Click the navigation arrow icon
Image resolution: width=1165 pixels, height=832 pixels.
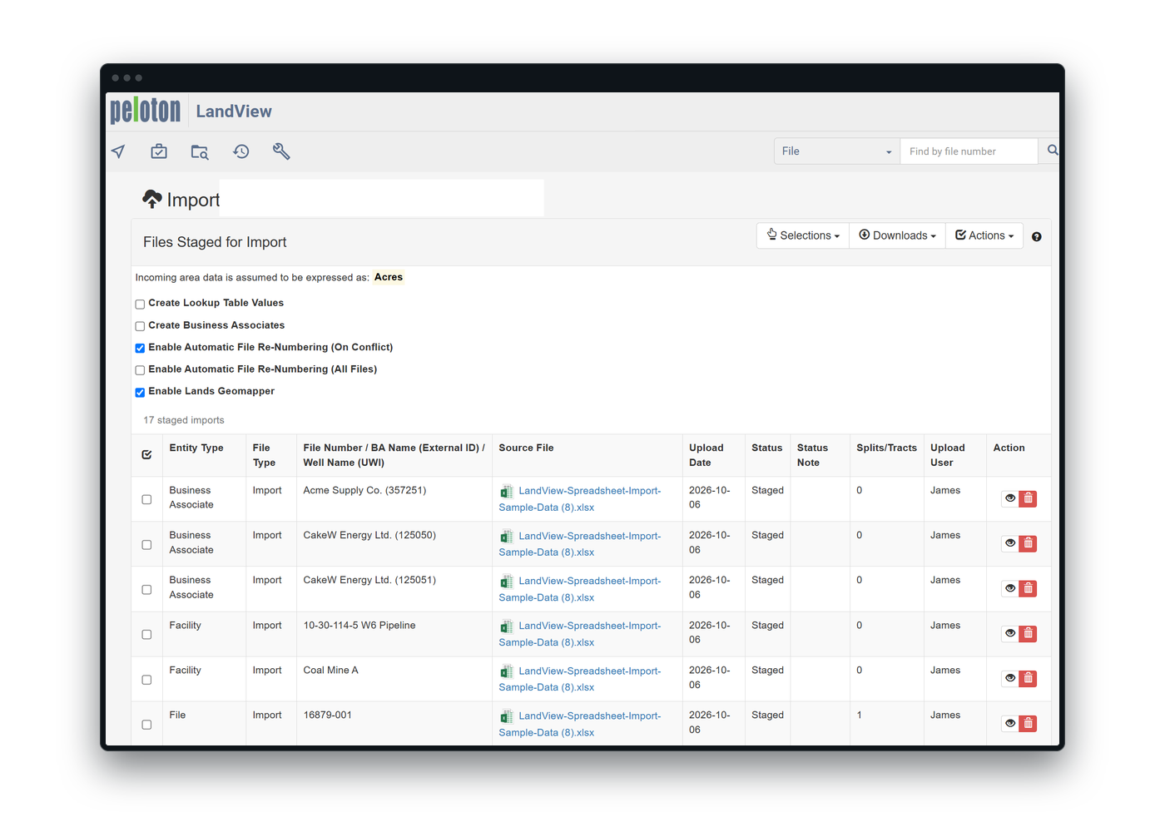118,151
